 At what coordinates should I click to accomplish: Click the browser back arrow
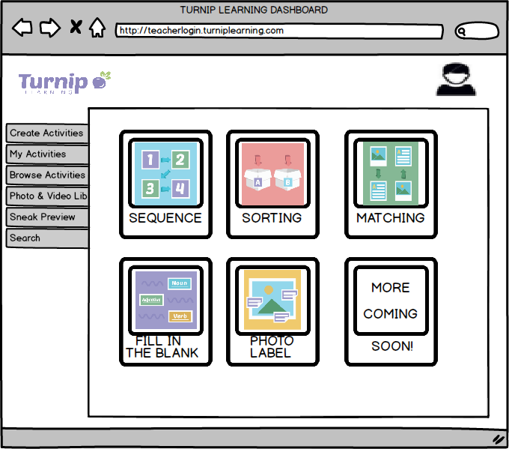tap(22, 27)
